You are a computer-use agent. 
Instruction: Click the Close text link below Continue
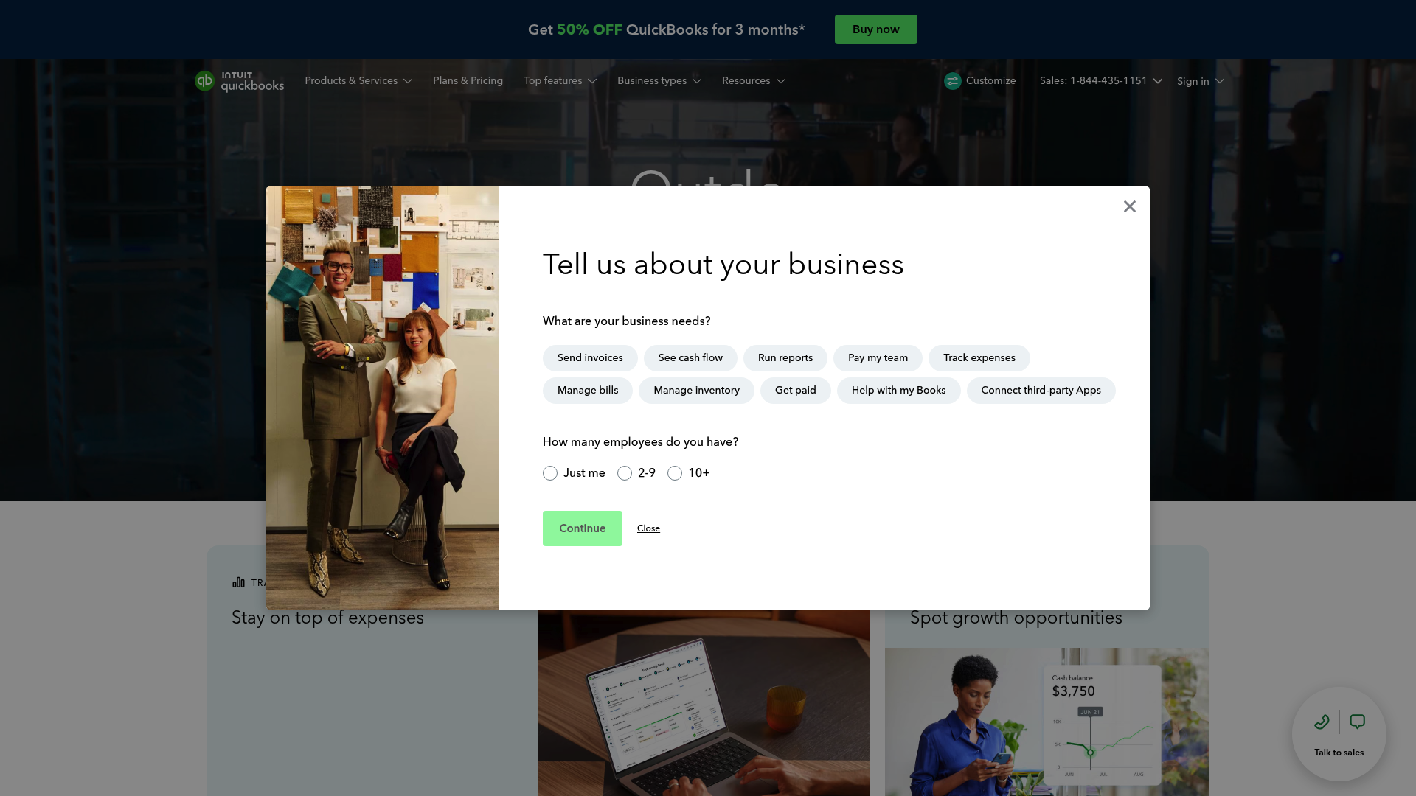[x=648, y=528]
